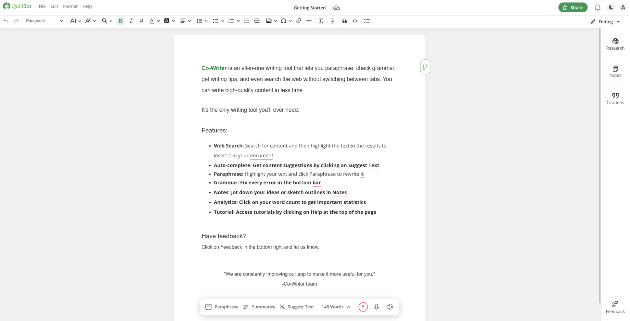Screen dimensions: 630x321
Task: Click the Summarize button
Action: point(259,307)
